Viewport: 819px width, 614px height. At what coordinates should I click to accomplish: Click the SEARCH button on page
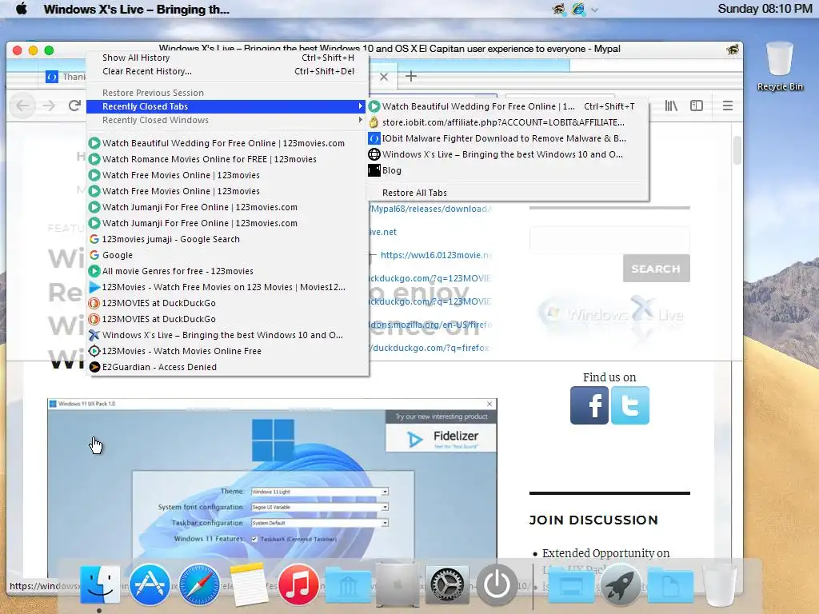(x=656, y=269)
